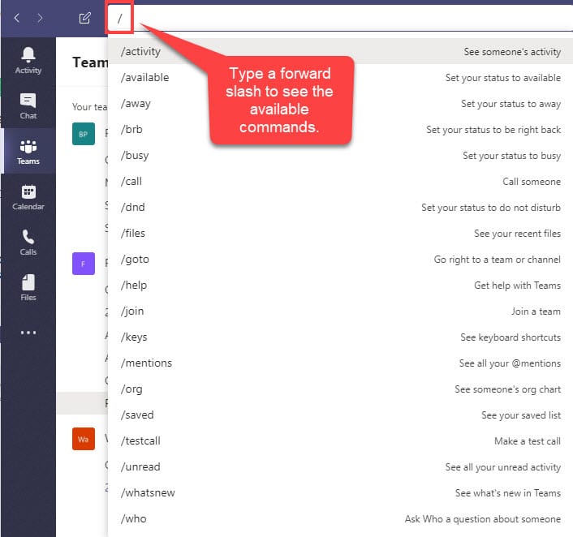The width and height of the screenshot is (573, 537).
Task: Select the Teams sidebar icon
Action: [x=28, y=151]
